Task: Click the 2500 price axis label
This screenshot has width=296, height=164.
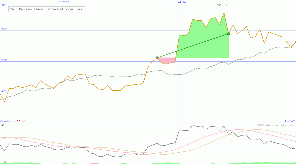Action: (4, 60)
